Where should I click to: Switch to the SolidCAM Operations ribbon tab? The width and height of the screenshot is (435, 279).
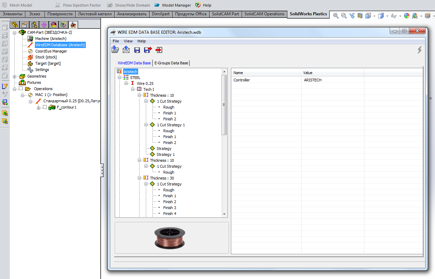tap(264, 14)
